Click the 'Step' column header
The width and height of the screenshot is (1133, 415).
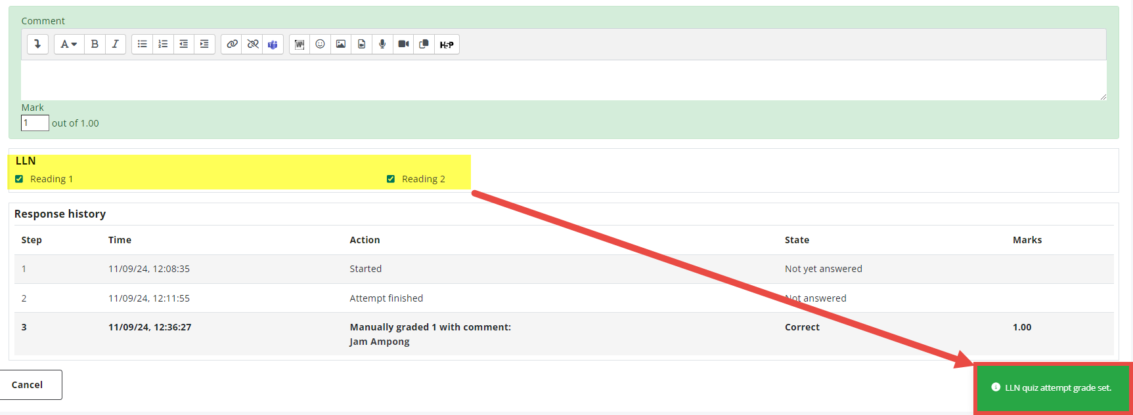(x=32, y=240)
